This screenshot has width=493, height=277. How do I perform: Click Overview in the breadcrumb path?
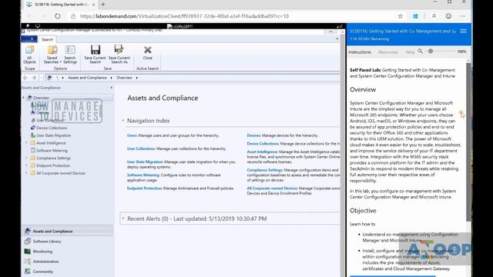(124, 78)
